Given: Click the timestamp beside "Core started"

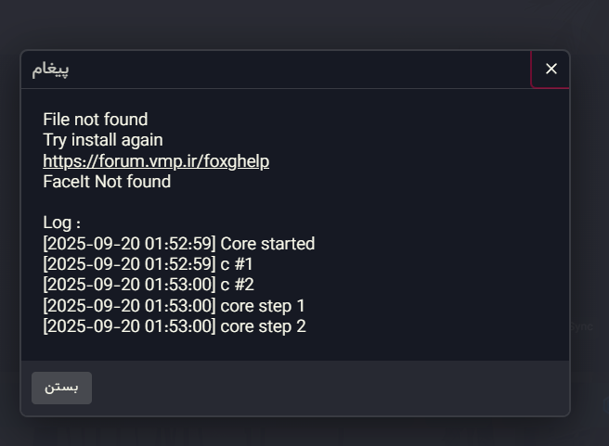Looking at the screenshot, I should tap(129, 244).
